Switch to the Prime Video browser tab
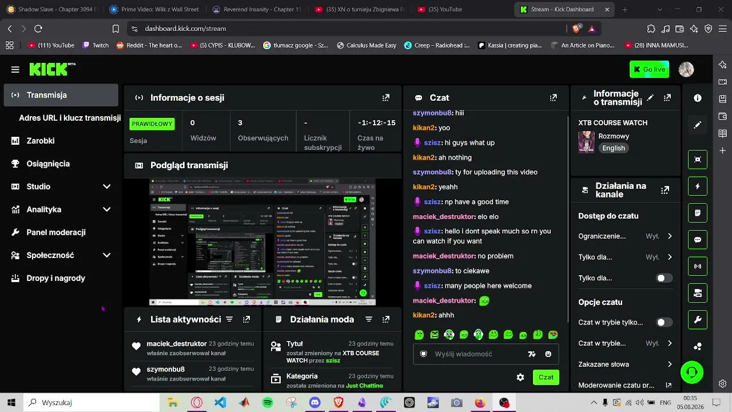 (154, 9)
